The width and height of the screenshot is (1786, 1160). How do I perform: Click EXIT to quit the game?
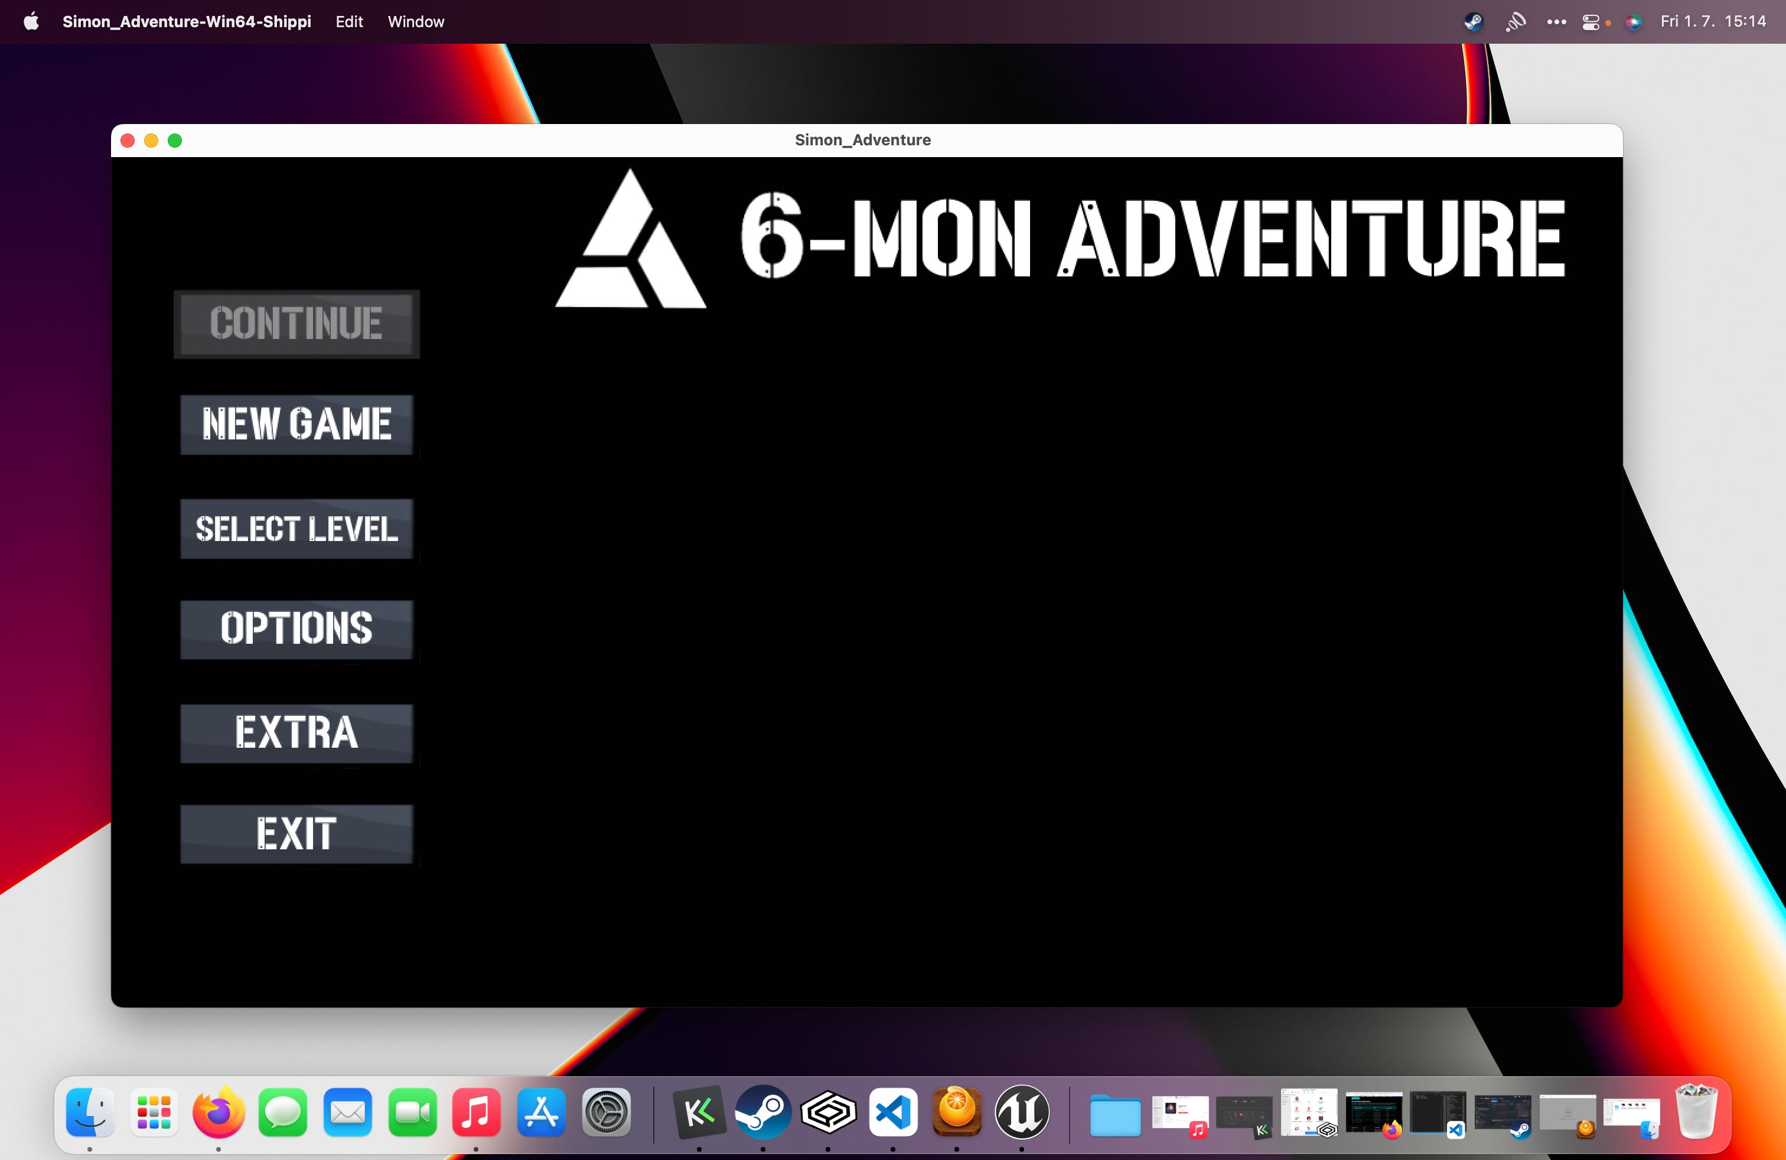click(x=296, y=833)
